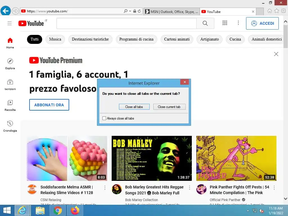Open the Windows Start button
288x216 pixels.
pos(7,210)
